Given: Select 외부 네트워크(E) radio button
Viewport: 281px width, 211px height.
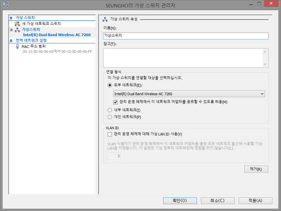Looking at the screenshot, I should (x=109, y=85).
